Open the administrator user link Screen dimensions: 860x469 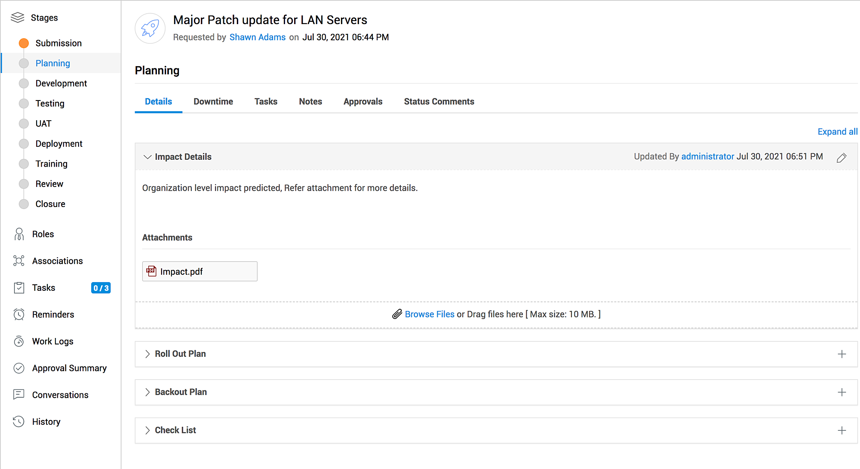pyautogui.click(x=708, y=157)
